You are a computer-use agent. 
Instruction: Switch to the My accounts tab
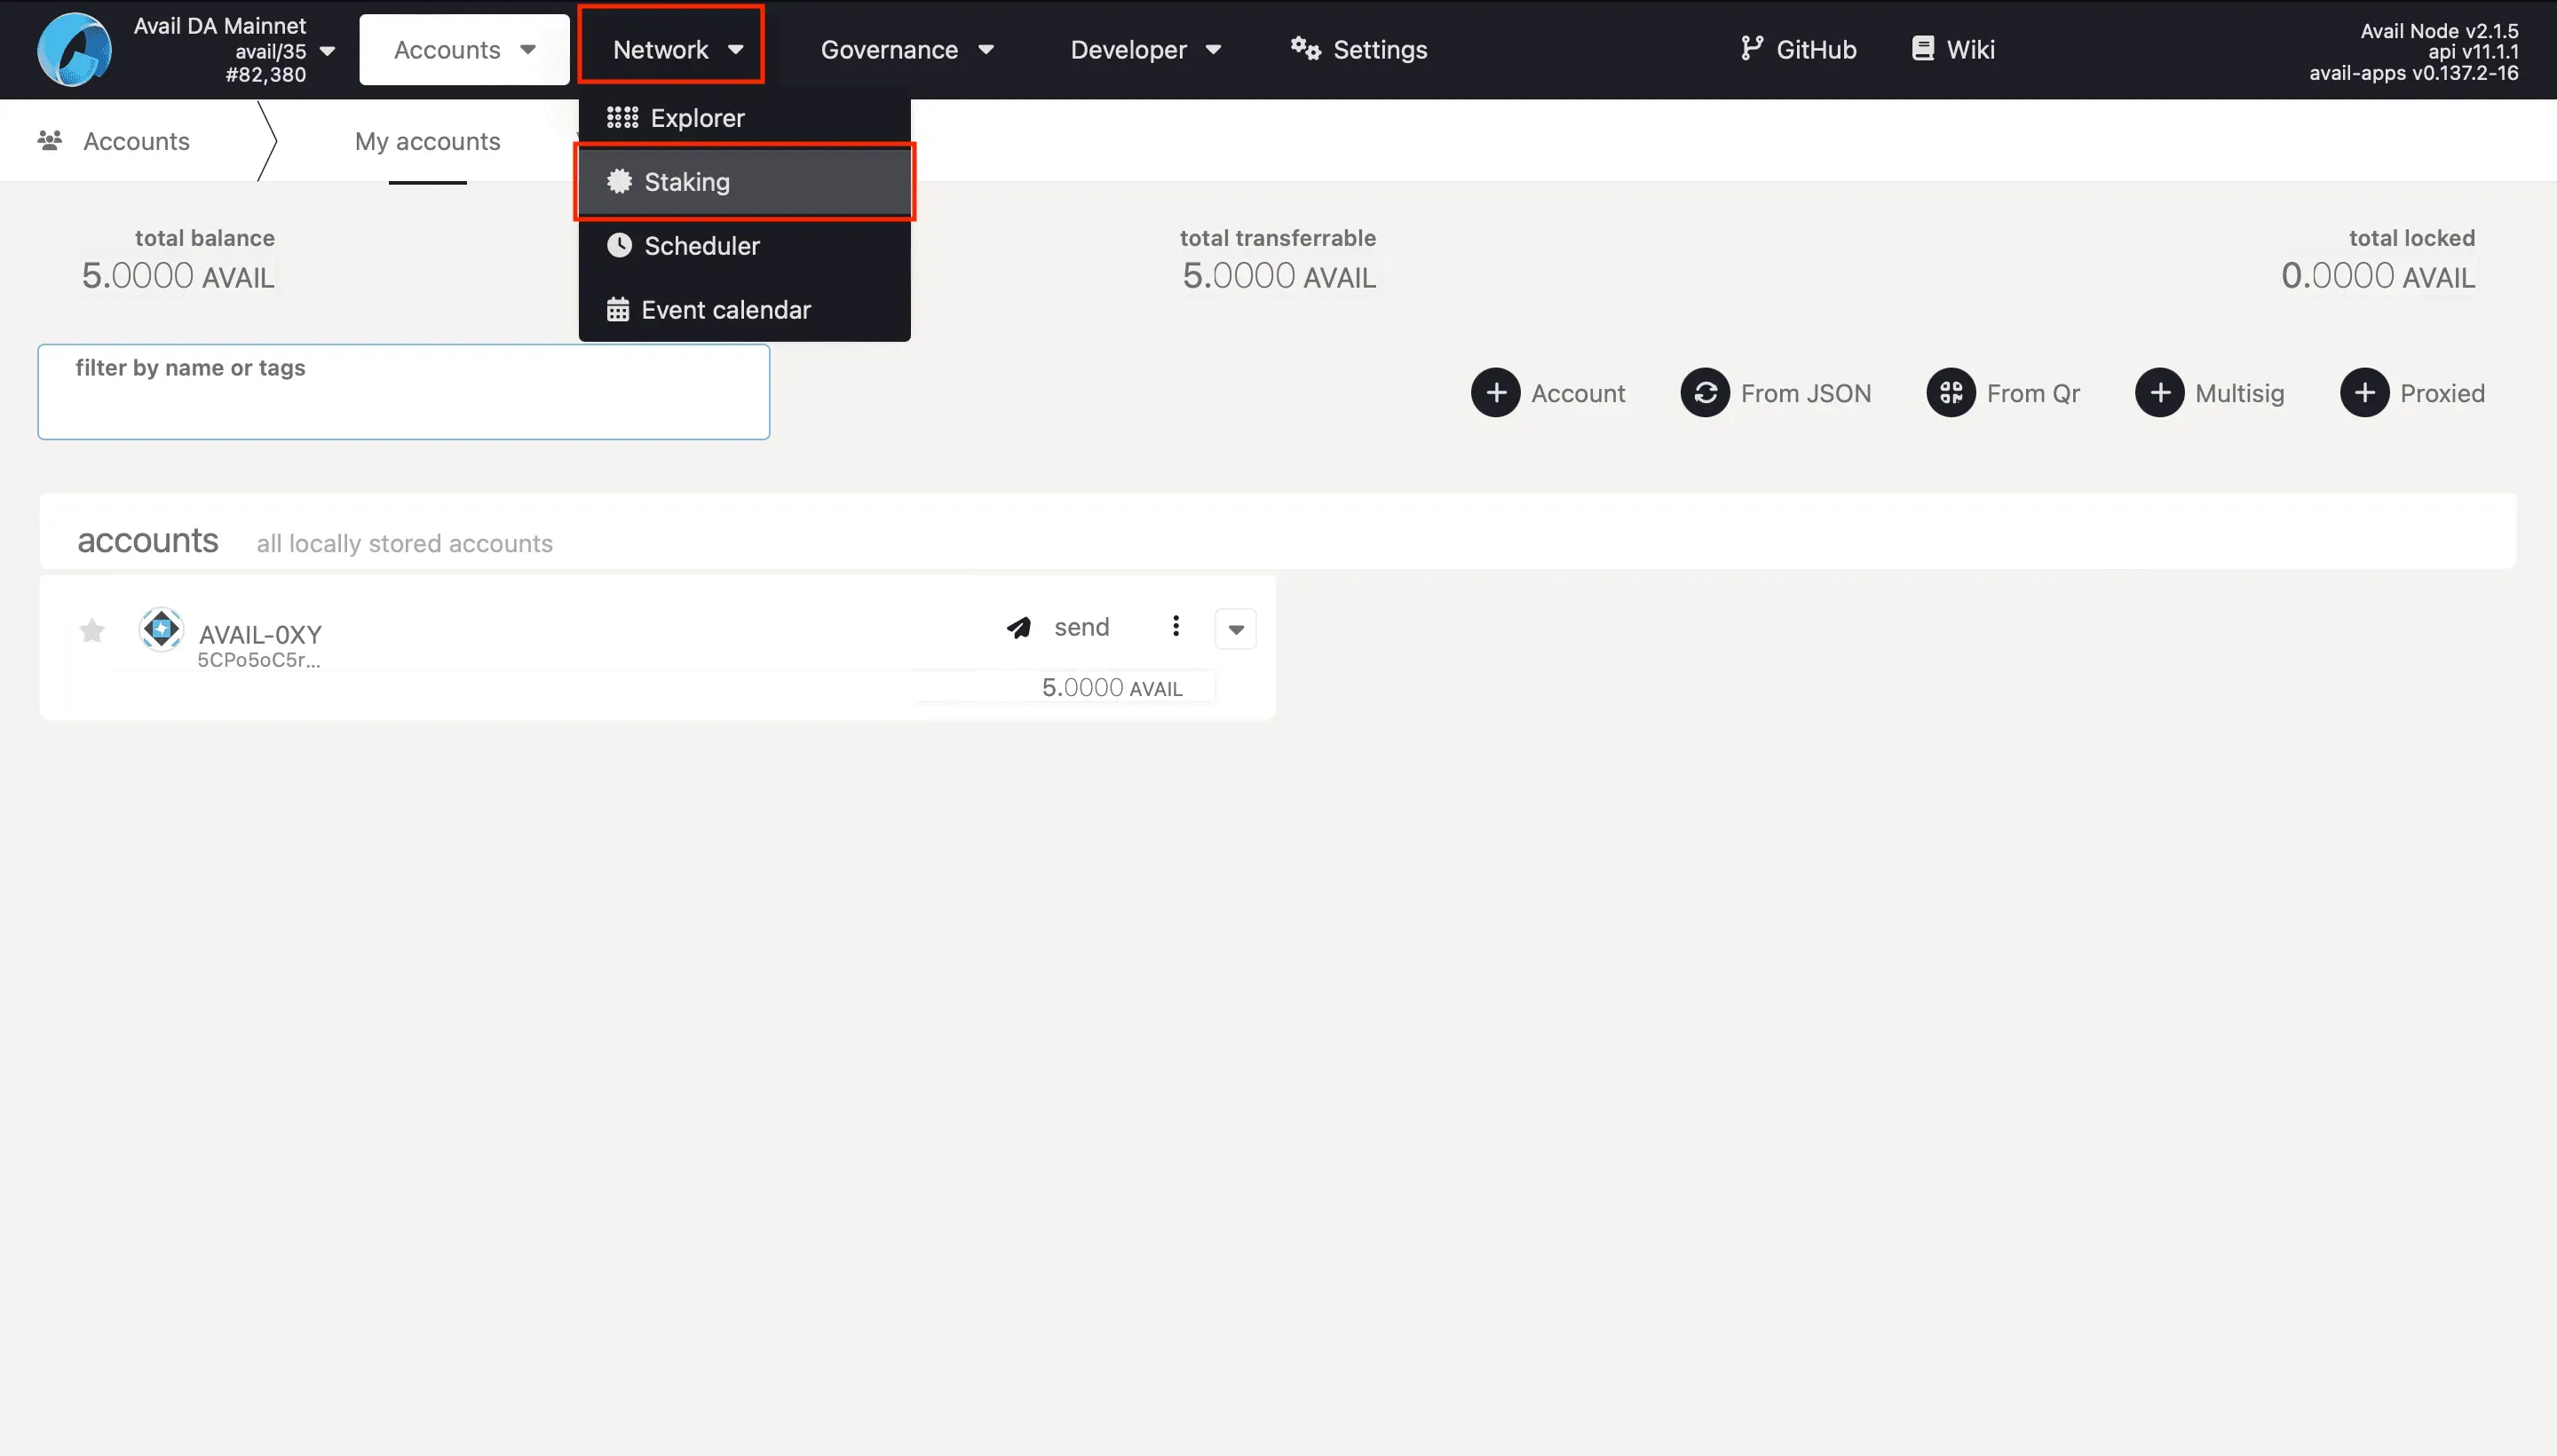[427, 141]
